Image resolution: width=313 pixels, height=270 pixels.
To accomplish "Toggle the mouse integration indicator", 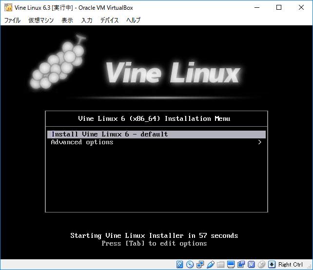I will [x=261, y=265].
